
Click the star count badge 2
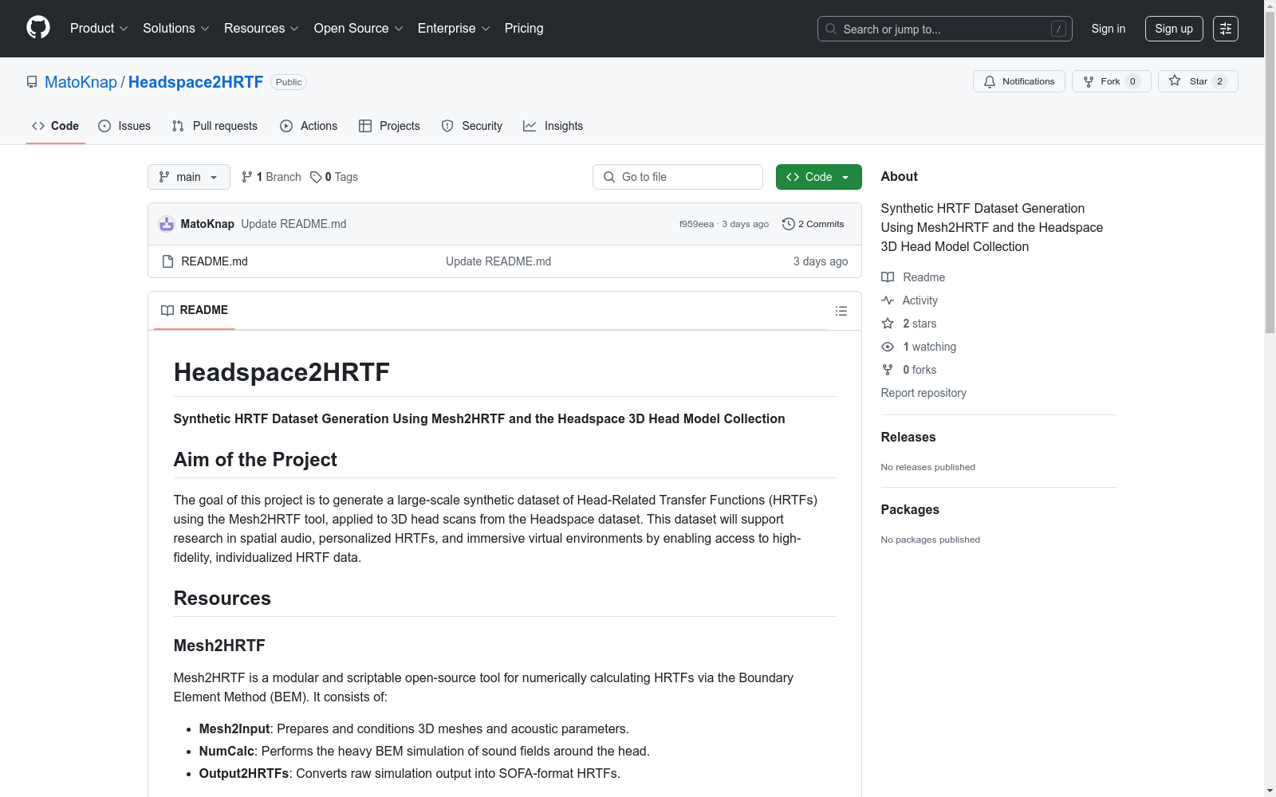point(1219,81)
